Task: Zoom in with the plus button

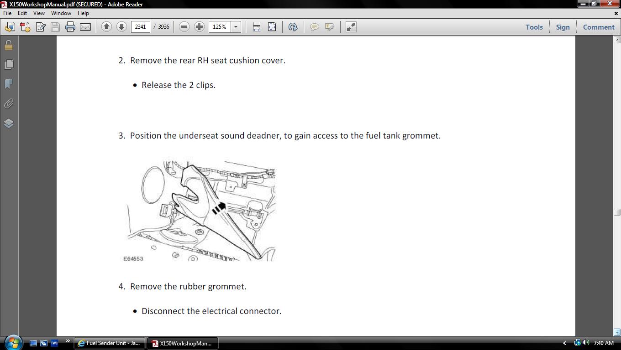Action: [x=199, y=27]
